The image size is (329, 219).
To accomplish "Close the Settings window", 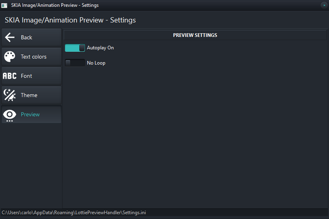I will (x=324, y=5).
